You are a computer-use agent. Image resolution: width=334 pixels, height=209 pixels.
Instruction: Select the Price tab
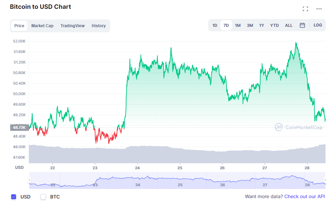(19, 25)
